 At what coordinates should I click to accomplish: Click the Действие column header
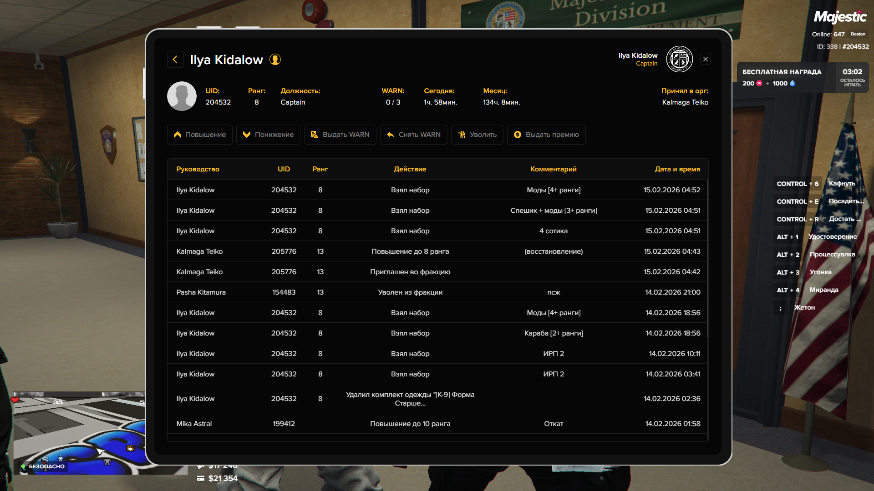click(x=410, y=169)
